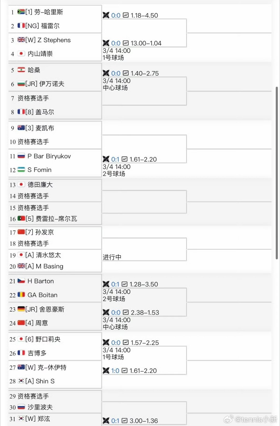280x426 pixels.
Task: Click the South Africa flag next to 劳-哈里斯
Action: [21, 12]
